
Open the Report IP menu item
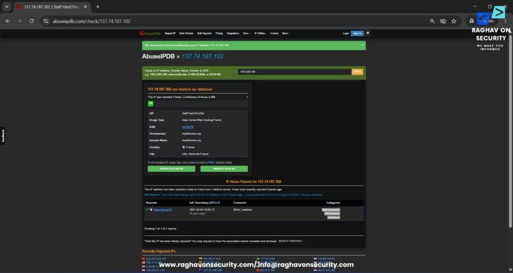170,33
